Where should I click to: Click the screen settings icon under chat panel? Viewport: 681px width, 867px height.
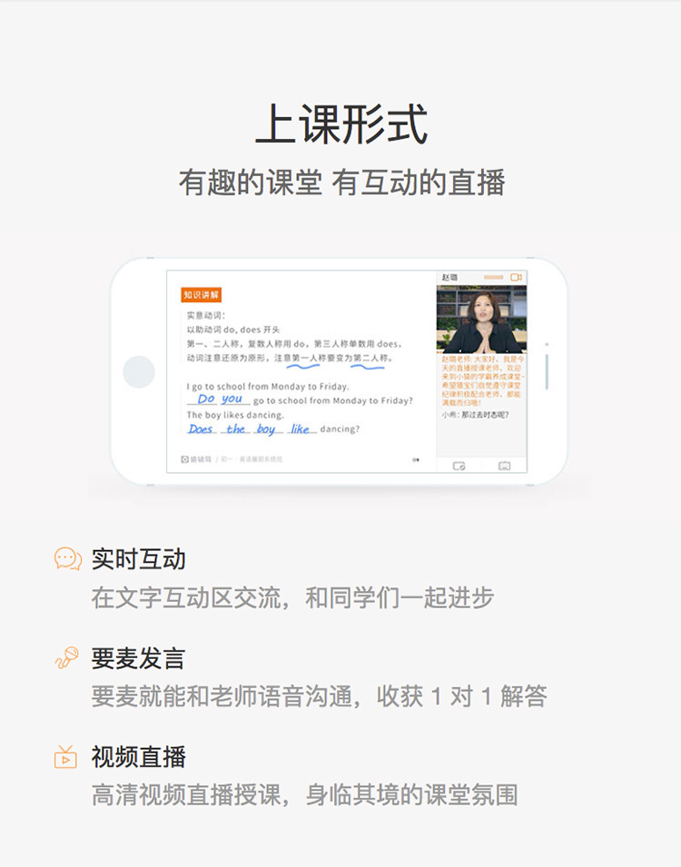(459, 466)
